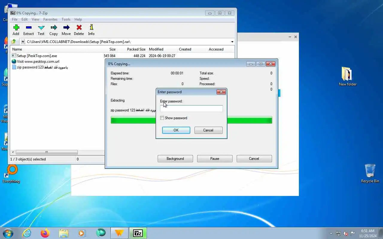Launch Internet Explorer from taskbar
The height and width of the screenshot is (239, 383).
27,233
